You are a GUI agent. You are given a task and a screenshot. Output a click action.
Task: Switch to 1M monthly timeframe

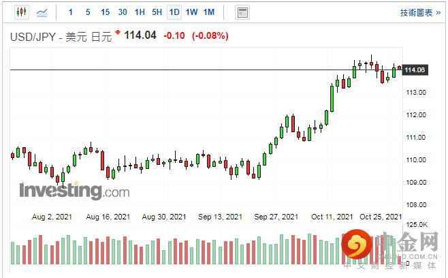tap(209, 12)
